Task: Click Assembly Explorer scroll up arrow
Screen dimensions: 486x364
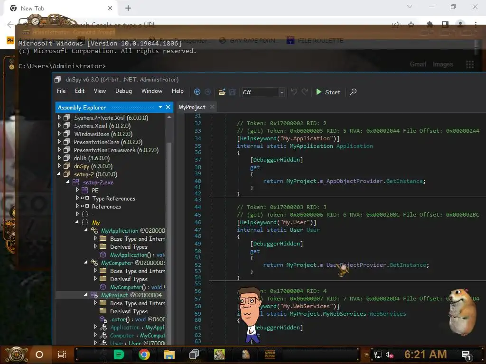Action: (169, 117)
